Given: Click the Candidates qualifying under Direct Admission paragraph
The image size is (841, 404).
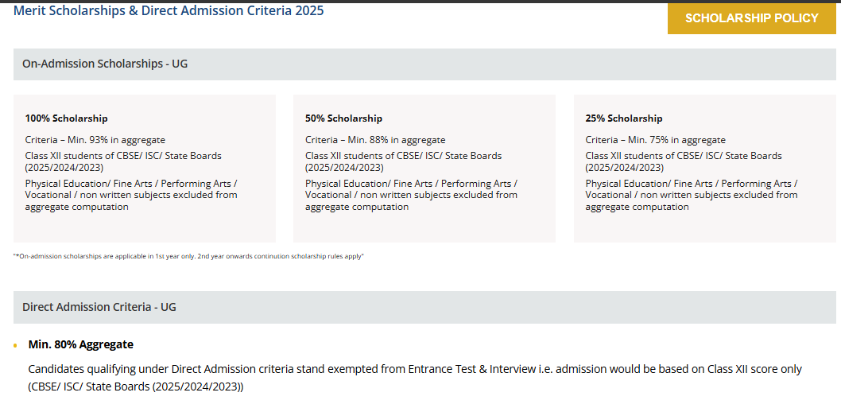Looking at the screenshot, I should pyautogui.click(x=415, y=378).
